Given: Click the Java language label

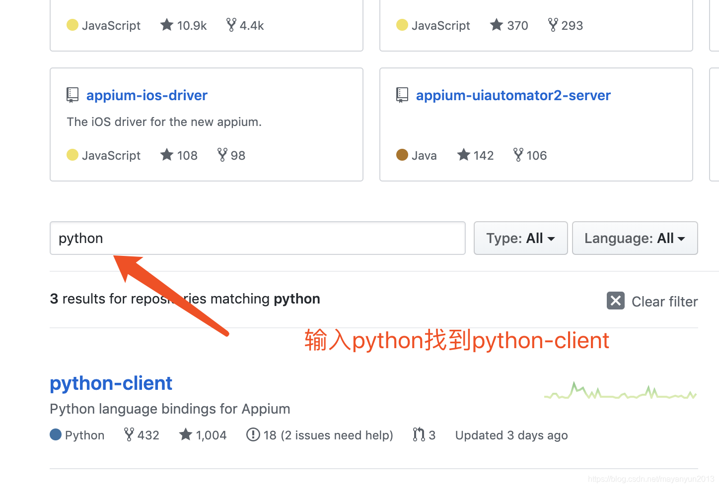Looking at the screenshot, I should 424,155.
